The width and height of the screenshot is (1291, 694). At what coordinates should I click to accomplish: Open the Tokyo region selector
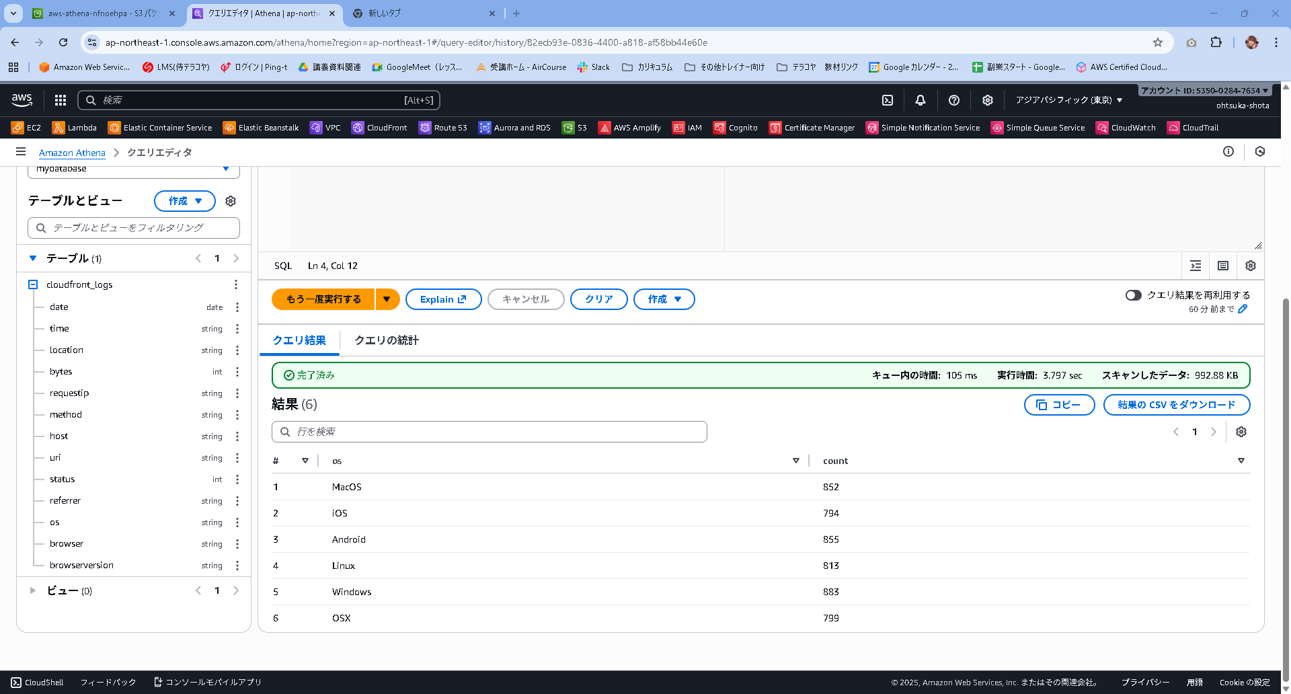[x=1069, y=100]
